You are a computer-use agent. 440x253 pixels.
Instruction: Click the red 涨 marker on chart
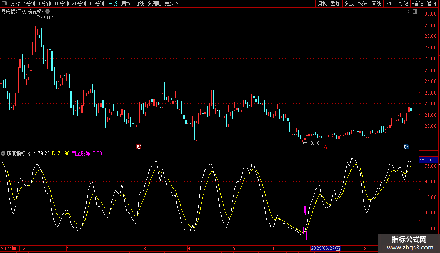(x=139, y=147)
